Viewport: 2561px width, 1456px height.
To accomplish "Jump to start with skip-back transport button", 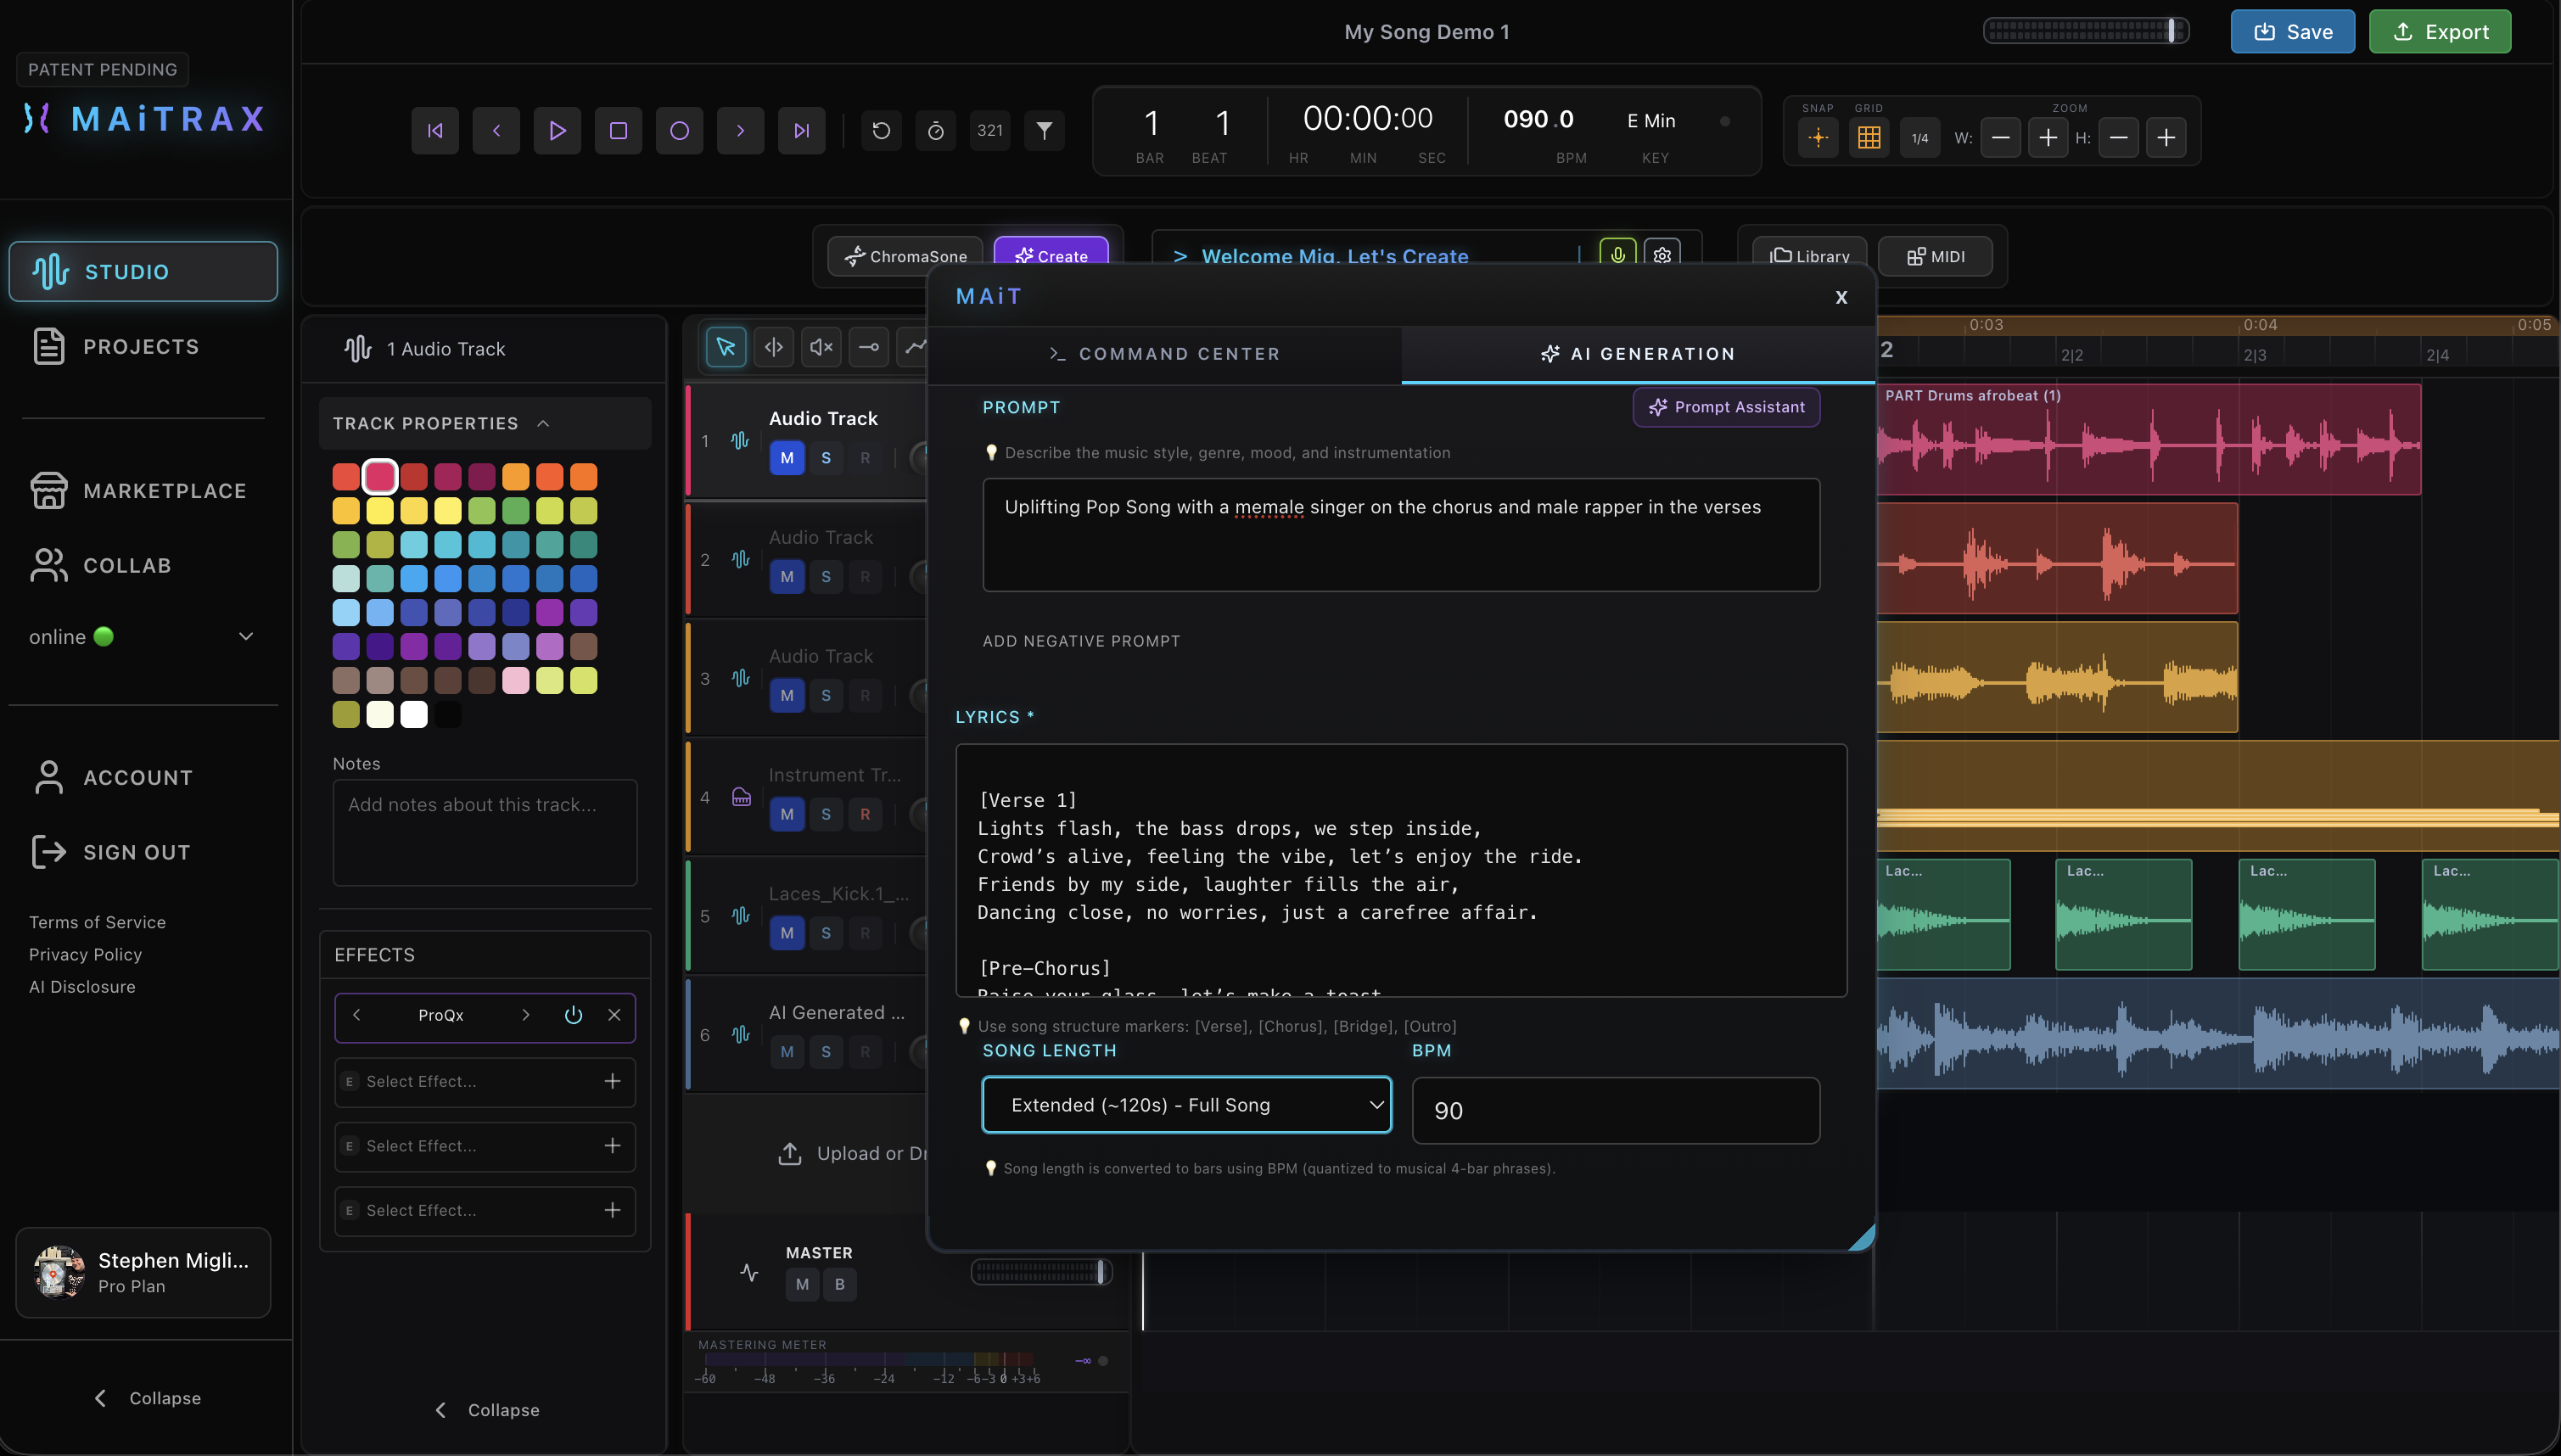I will (x=435, y=131).
